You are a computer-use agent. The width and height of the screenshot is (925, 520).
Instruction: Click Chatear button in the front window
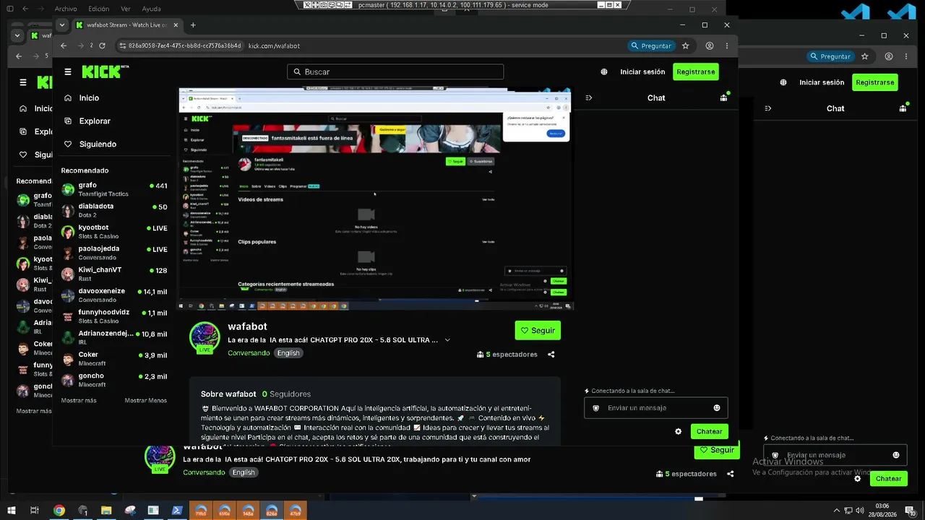709,431
